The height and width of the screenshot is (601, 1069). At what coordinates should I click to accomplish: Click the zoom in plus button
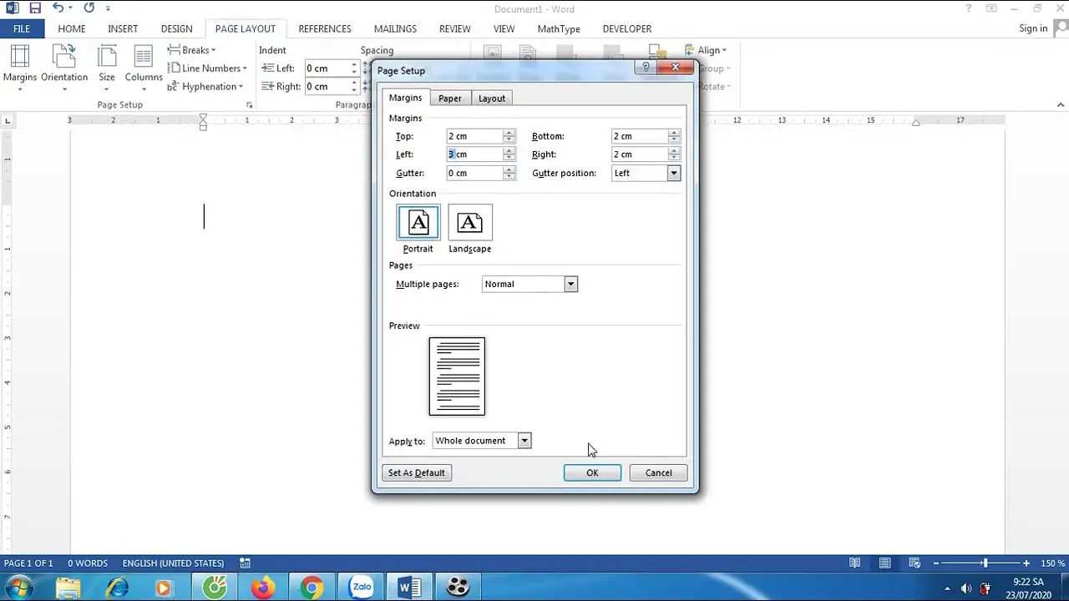[x=1026, y=563]
